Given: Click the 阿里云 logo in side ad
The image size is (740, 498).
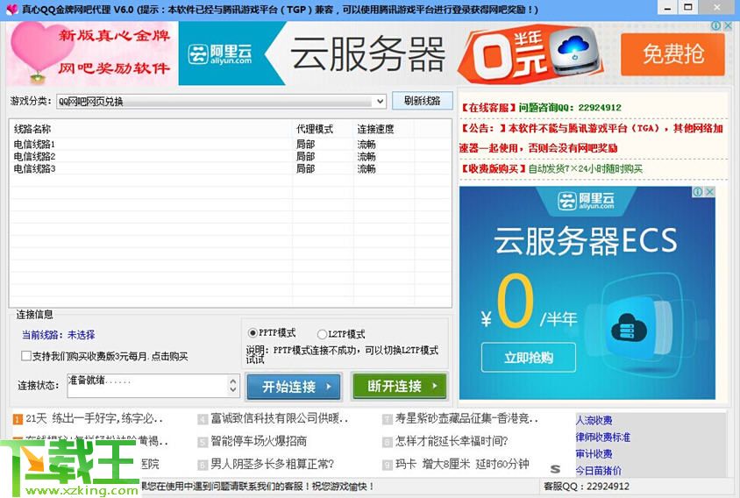Looking at the screenshot, I should 586,201.
